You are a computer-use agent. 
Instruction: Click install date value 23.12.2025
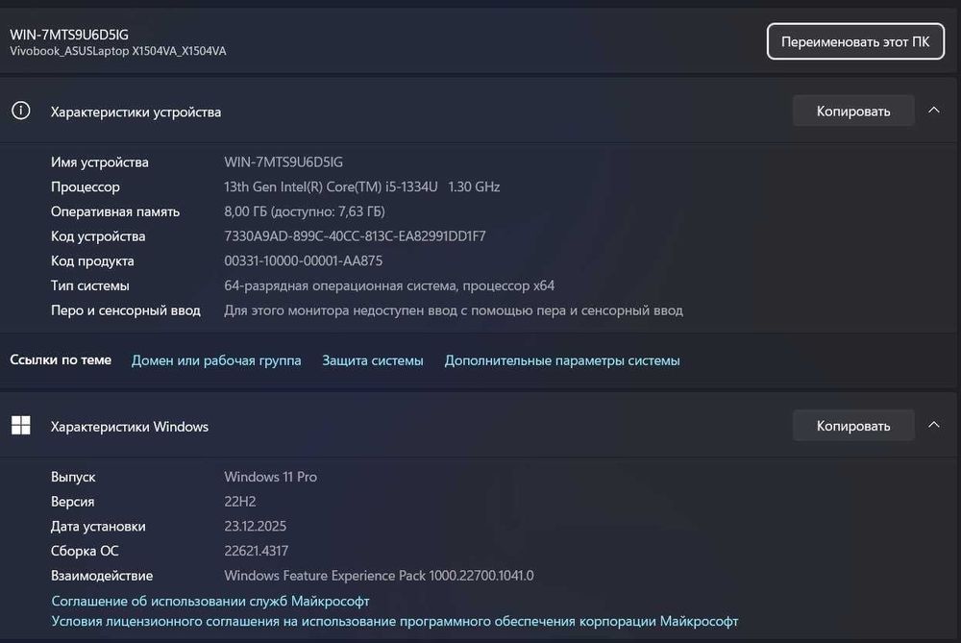pyautogui.click(x=255, y=526)
